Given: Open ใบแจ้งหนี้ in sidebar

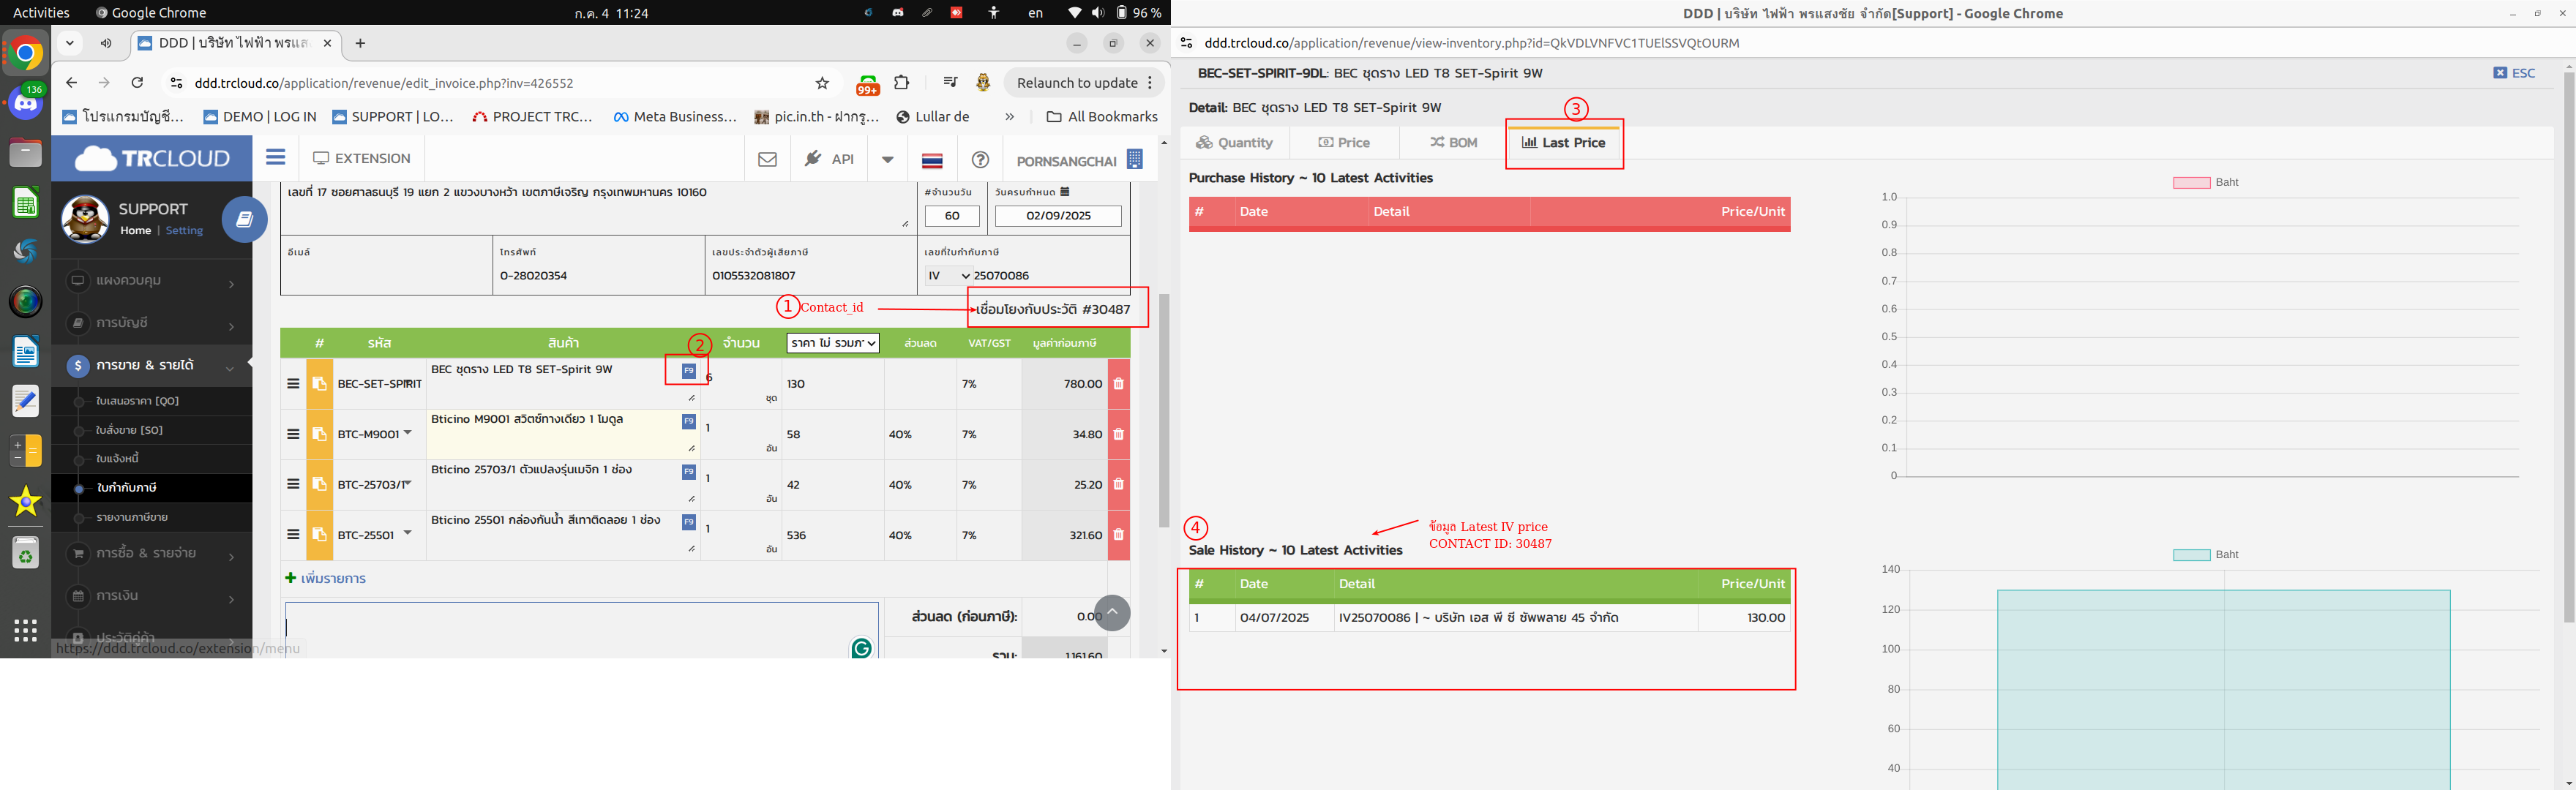Looking at the screenshot, I should (x=118, y=459).
